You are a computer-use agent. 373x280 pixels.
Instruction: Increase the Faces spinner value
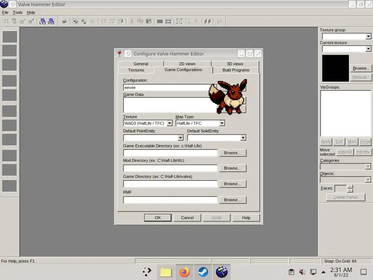(x=350, y=187)
